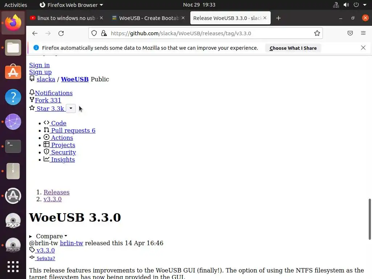The height and width of the screenshot is (279, 372).
Task: Open a new tab with the plus button
Action: pyautogui.click(x=279, y=18)
